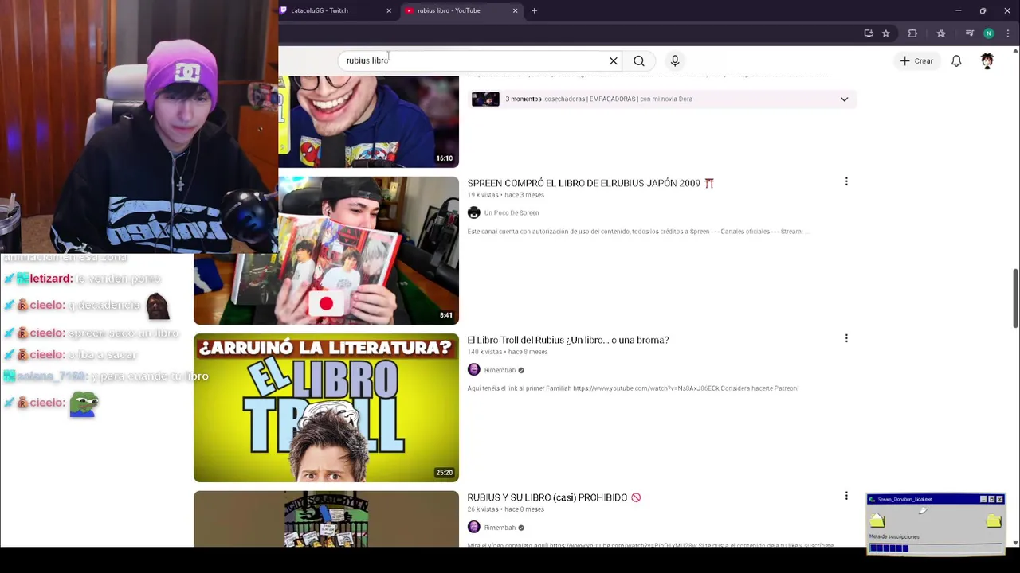Bookmark this page with the star icon
The height and width of the screenshot is (573, 1020).
pyautogui.click(x=885, y=33)
